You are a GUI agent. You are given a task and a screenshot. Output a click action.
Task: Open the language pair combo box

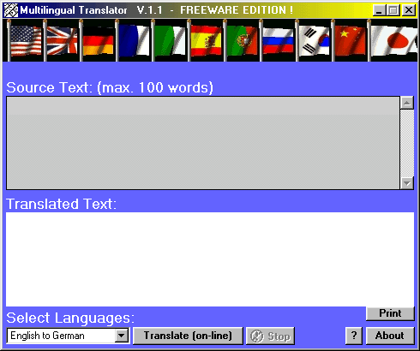pyautogui.click(x=68, y=336)
